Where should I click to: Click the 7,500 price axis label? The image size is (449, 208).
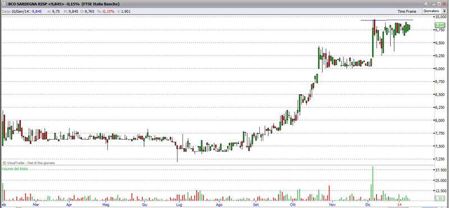tap(440, 146)
